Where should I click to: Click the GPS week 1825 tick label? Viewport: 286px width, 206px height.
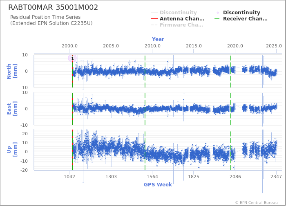click(x=194, y=177)
